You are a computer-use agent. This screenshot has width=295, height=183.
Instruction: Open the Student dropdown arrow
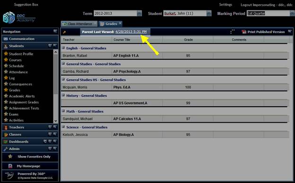(209, 13)
